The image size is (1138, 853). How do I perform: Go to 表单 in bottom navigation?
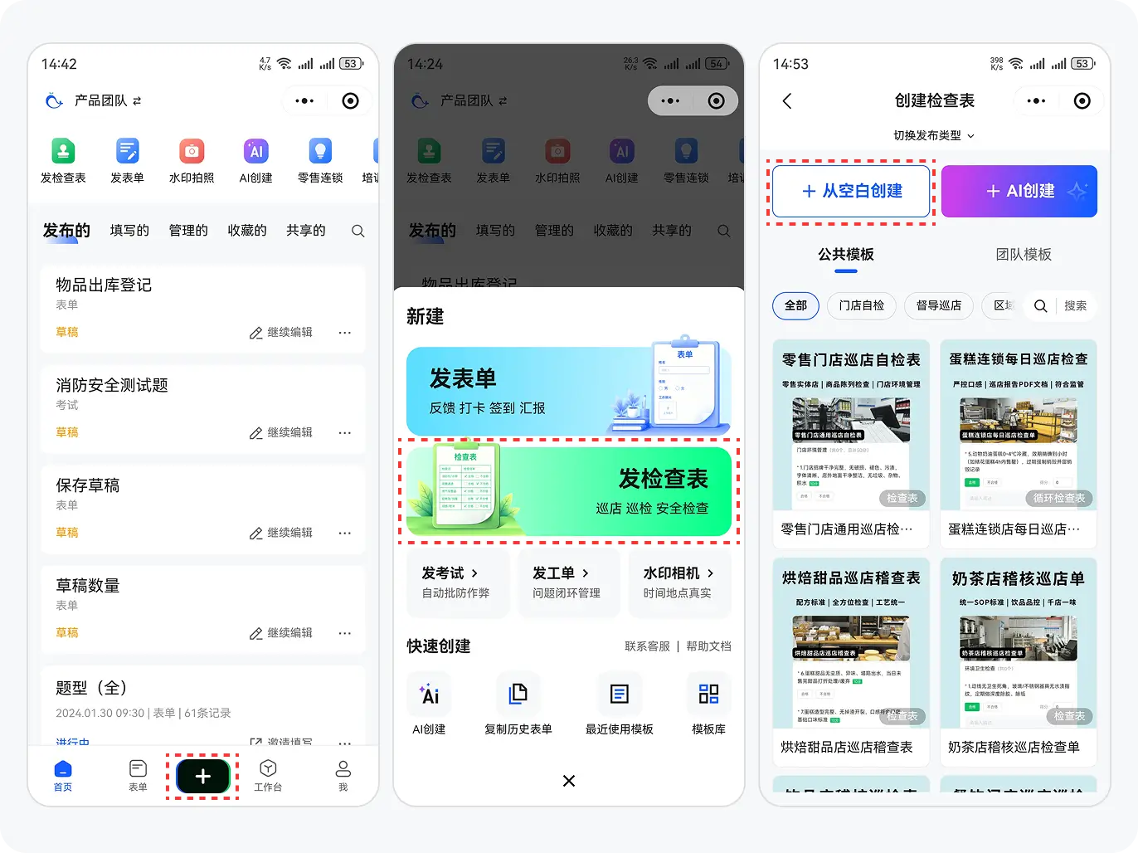click(x=138, y=776)
